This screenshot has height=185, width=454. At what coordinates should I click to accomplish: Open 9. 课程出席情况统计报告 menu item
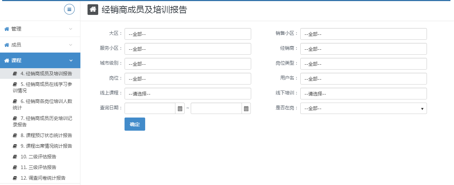[x=46, y=146]
